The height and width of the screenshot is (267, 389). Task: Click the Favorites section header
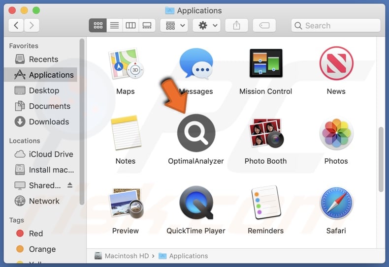(x=24, y=46)
